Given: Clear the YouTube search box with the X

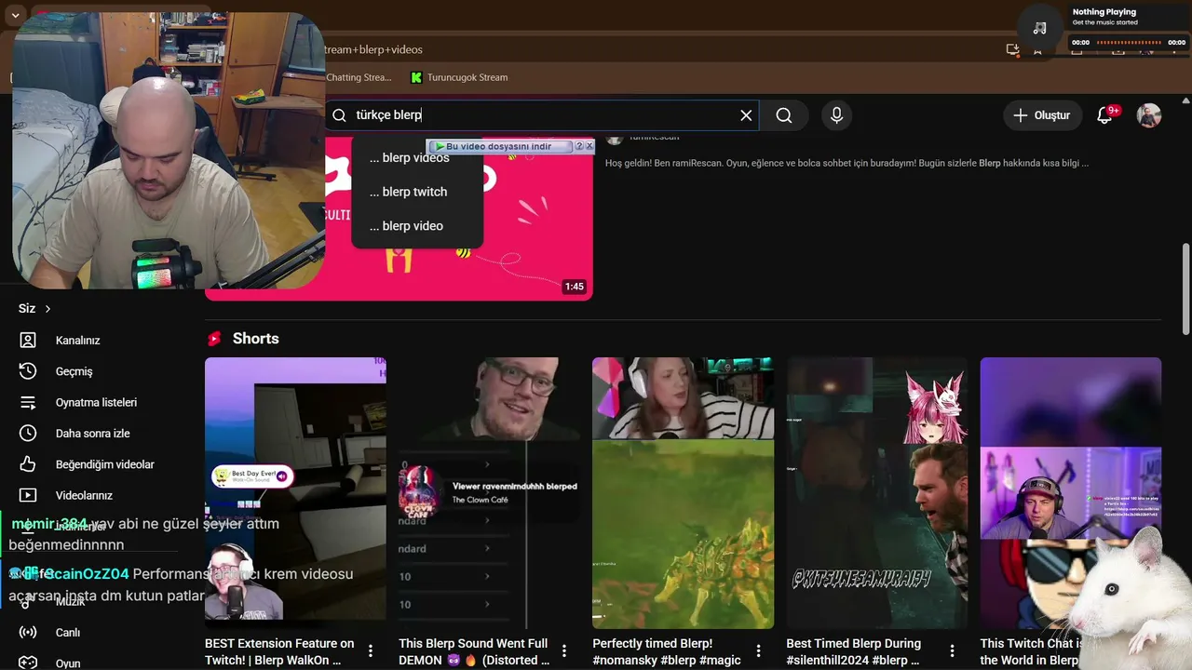Looking at the screenshot, I should pyautogui.click(x=746, y=115).
